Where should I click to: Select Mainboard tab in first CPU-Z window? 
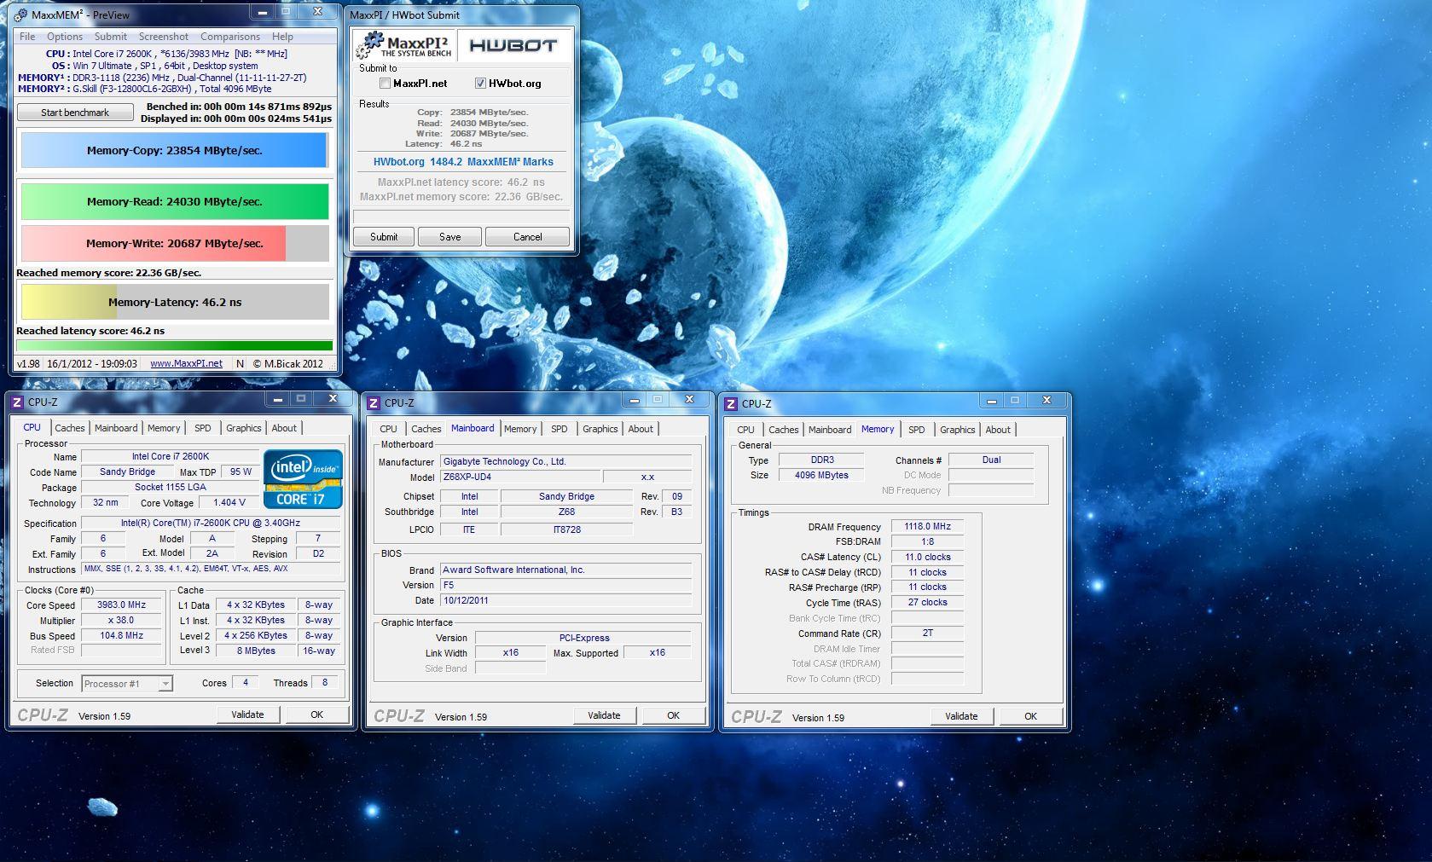116,428
